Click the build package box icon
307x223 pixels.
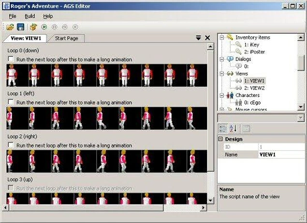click(33, 27)
